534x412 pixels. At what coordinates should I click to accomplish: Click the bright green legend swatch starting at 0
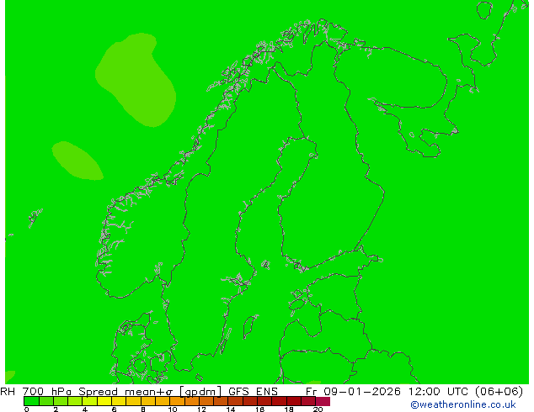tap(31, 401)
